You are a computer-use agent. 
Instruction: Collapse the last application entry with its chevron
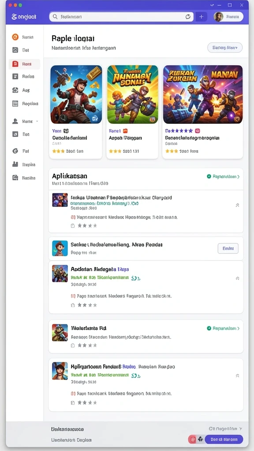coord(237,375)
